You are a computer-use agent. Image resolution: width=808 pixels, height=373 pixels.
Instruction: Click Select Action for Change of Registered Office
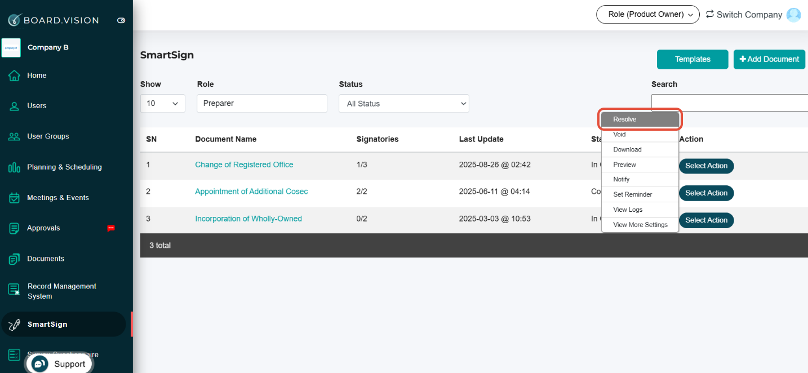tap(706, 166)
